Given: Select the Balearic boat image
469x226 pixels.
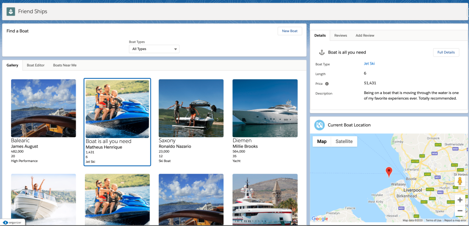Looking at the screenshot, I should (x=44, y=108).
